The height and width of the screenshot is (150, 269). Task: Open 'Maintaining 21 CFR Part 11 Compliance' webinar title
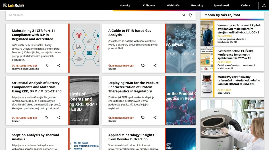pyautogui.click(x=33, y=35)
